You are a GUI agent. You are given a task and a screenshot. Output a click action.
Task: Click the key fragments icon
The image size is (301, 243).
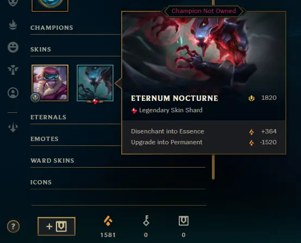click(146, 221)
